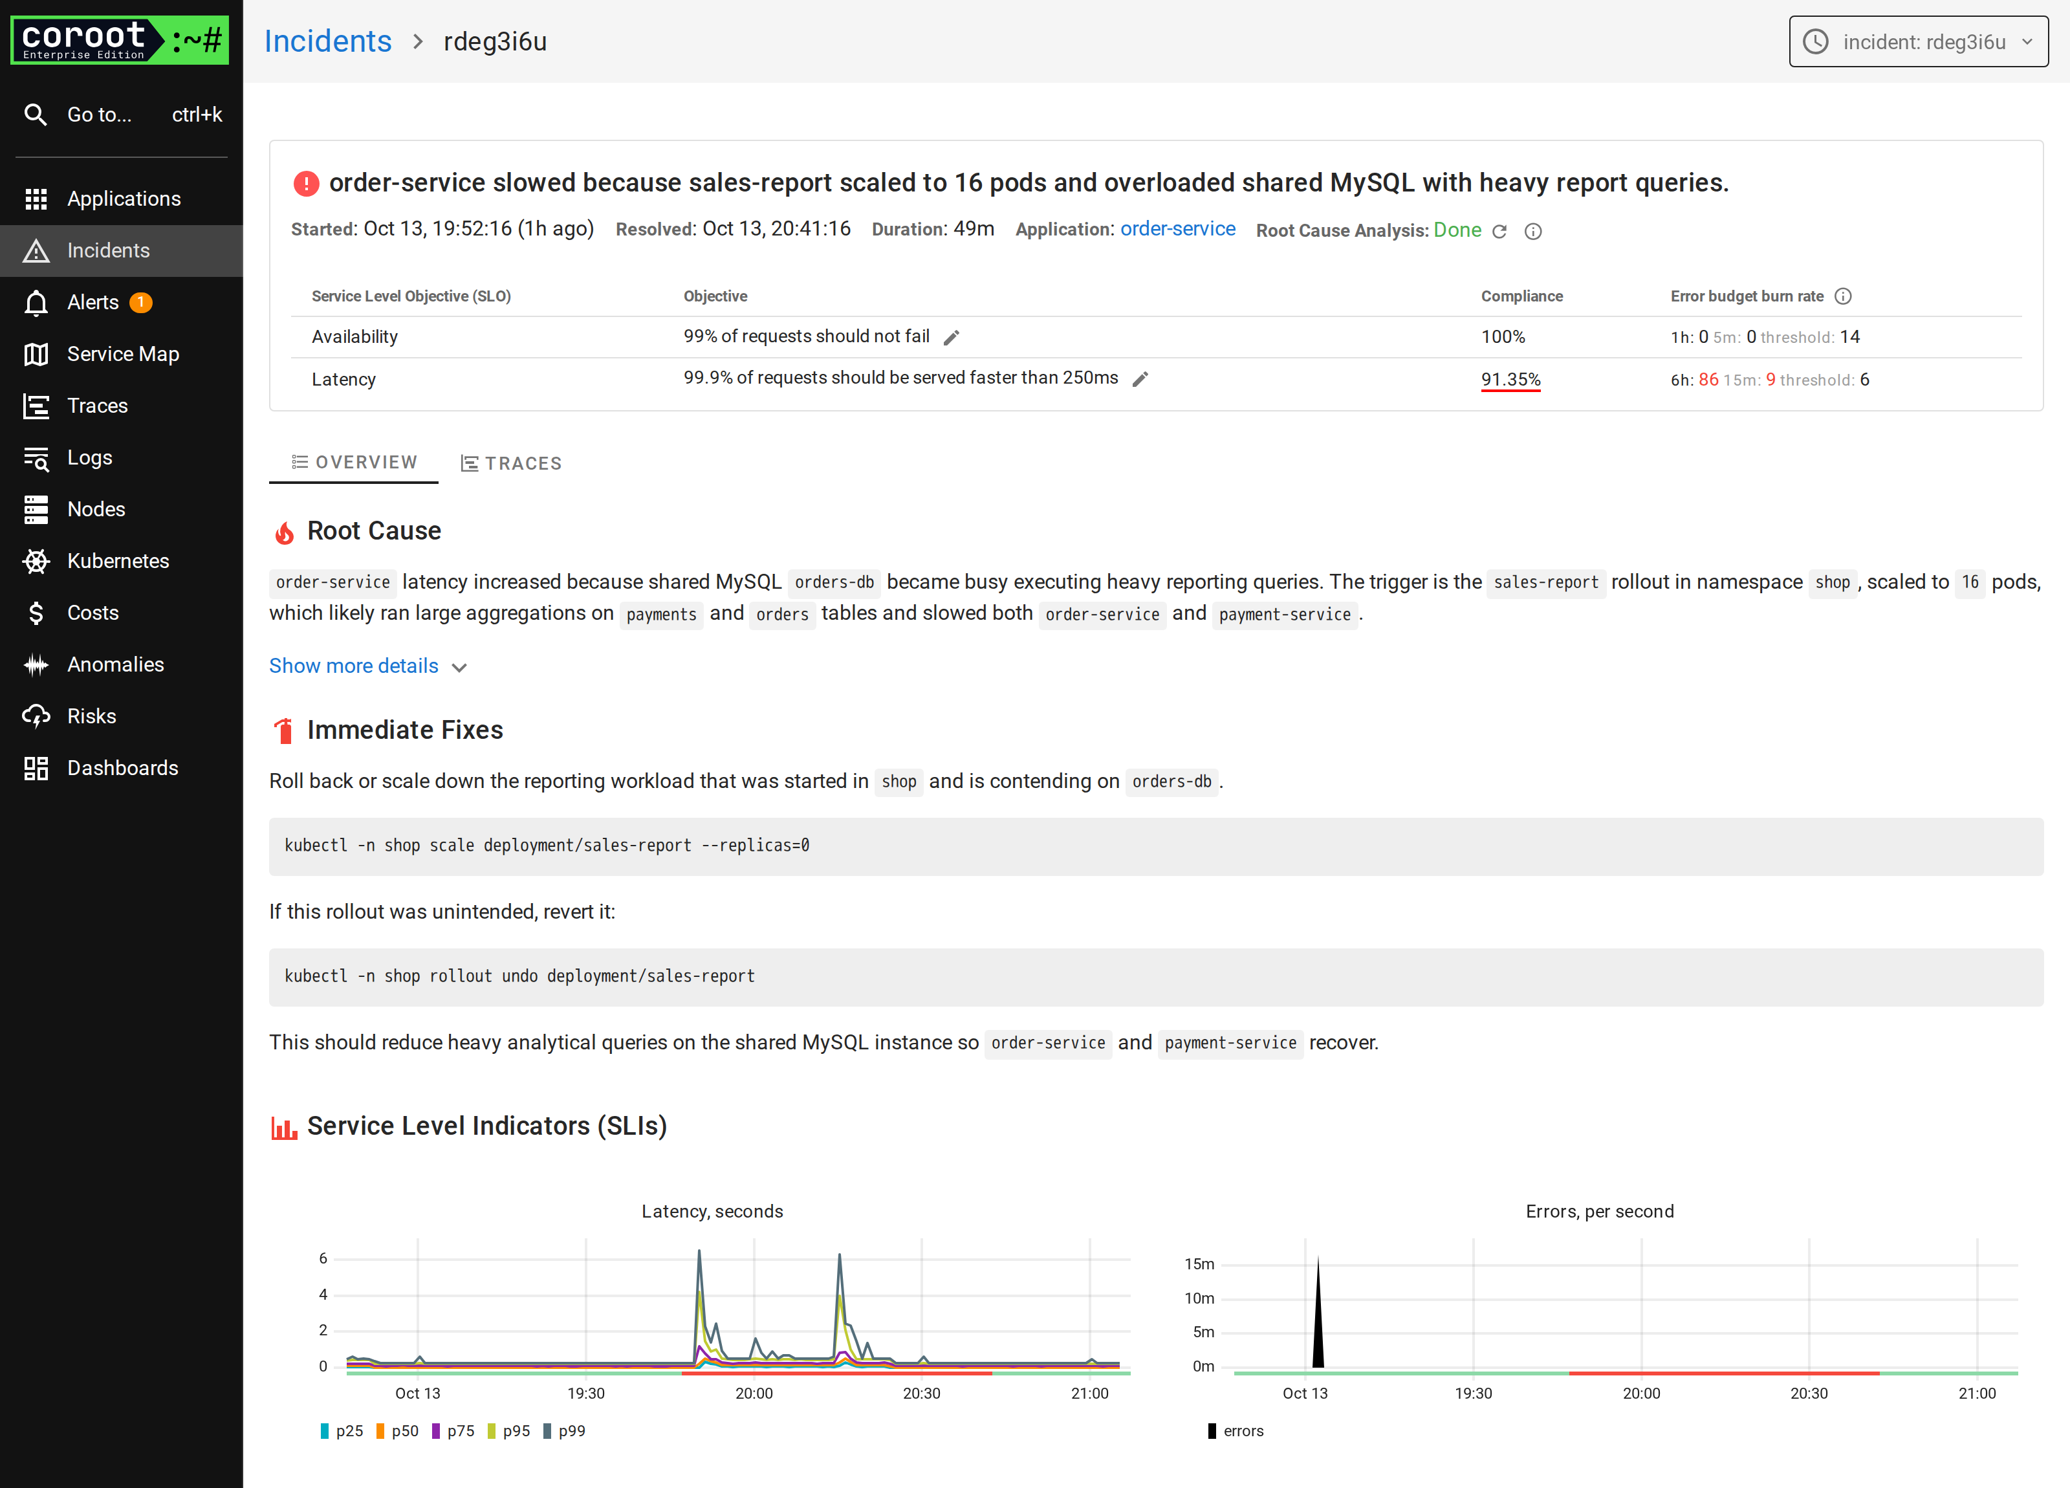This screenshot has height=1488, width=2070.
Task: Open the Service Map icon
Action: coord(36,354)
